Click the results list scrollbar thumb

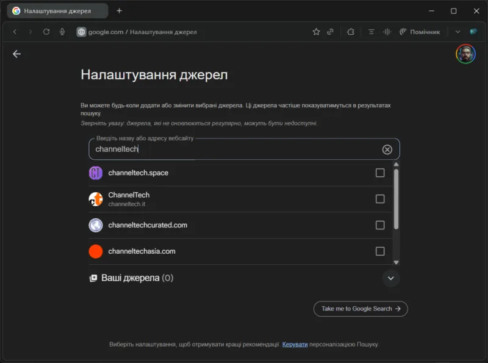[396, 199]
